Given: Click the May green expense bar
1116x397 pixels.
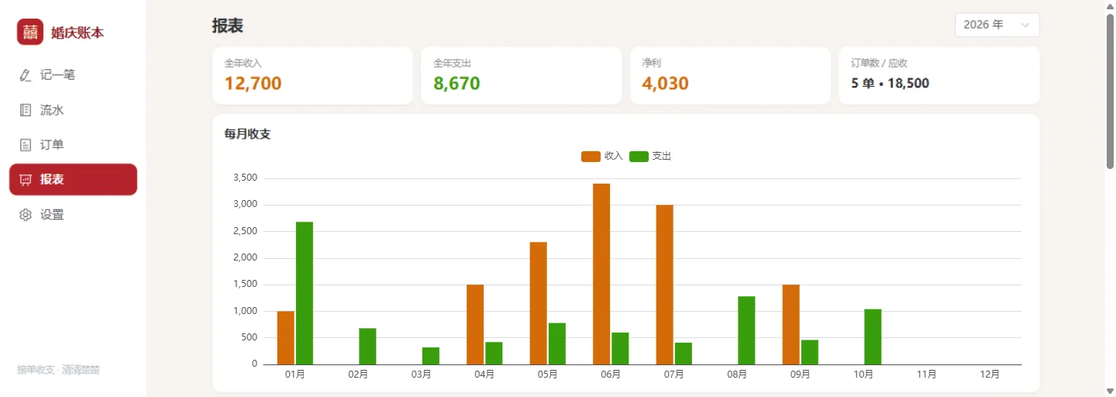Looking at the screenshot, I should [x=557, y=343].
